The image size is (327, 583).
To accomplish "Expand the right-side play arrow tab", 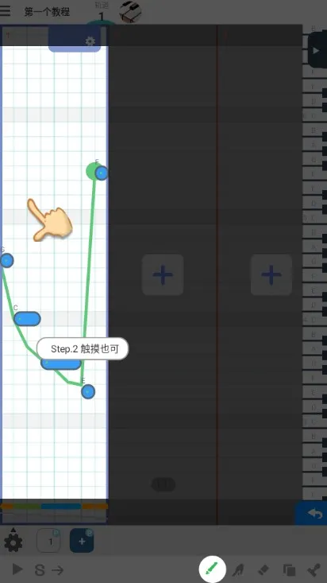I will coord(317,50).
